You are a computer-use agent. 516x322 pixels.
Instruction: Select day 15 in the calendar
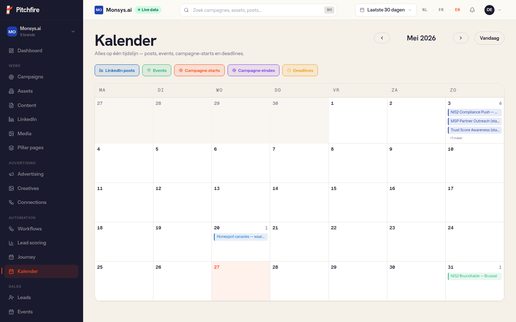[x=358, y=203]
